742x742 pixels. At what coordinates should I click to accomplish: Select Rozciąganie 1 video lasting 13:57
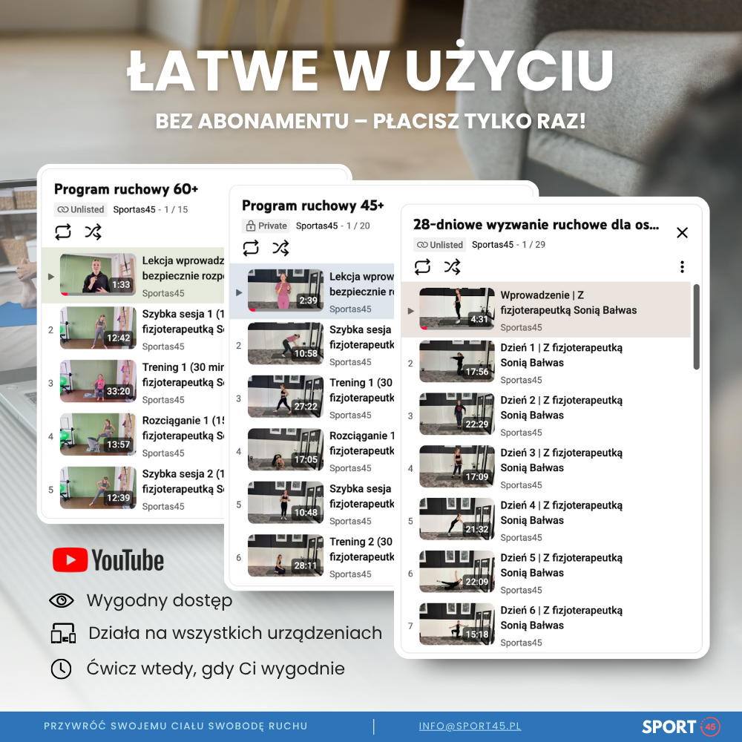(x=98, y=433)
